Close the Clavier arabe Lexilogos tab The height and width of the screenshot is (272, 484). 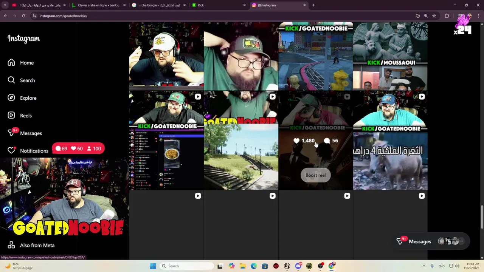[124, 5]
